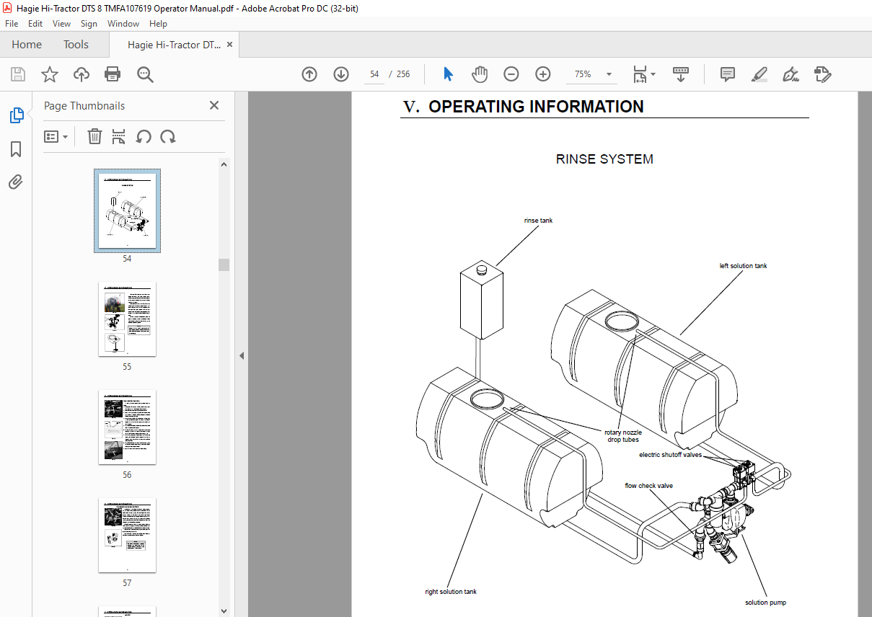Click the page number field showing 54
The height and width of the screenshot is (617, 872).
coord(374,74)
